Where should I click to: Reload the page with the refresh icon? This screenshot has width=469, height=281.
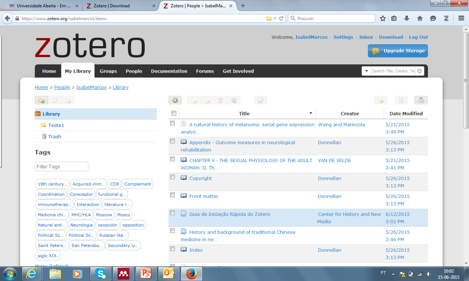point(281,18)
